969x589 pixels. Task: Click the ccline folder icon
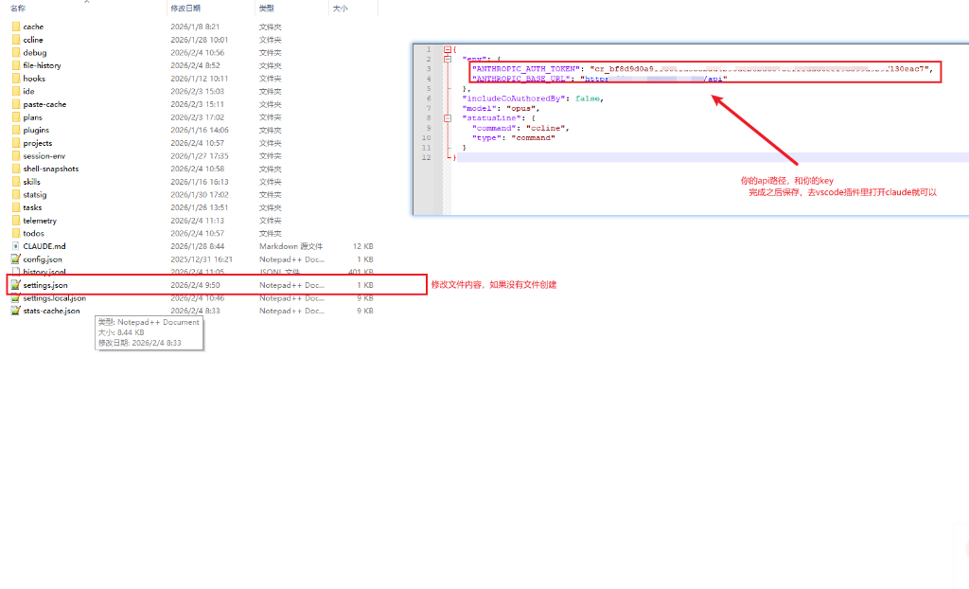point(16,40)
